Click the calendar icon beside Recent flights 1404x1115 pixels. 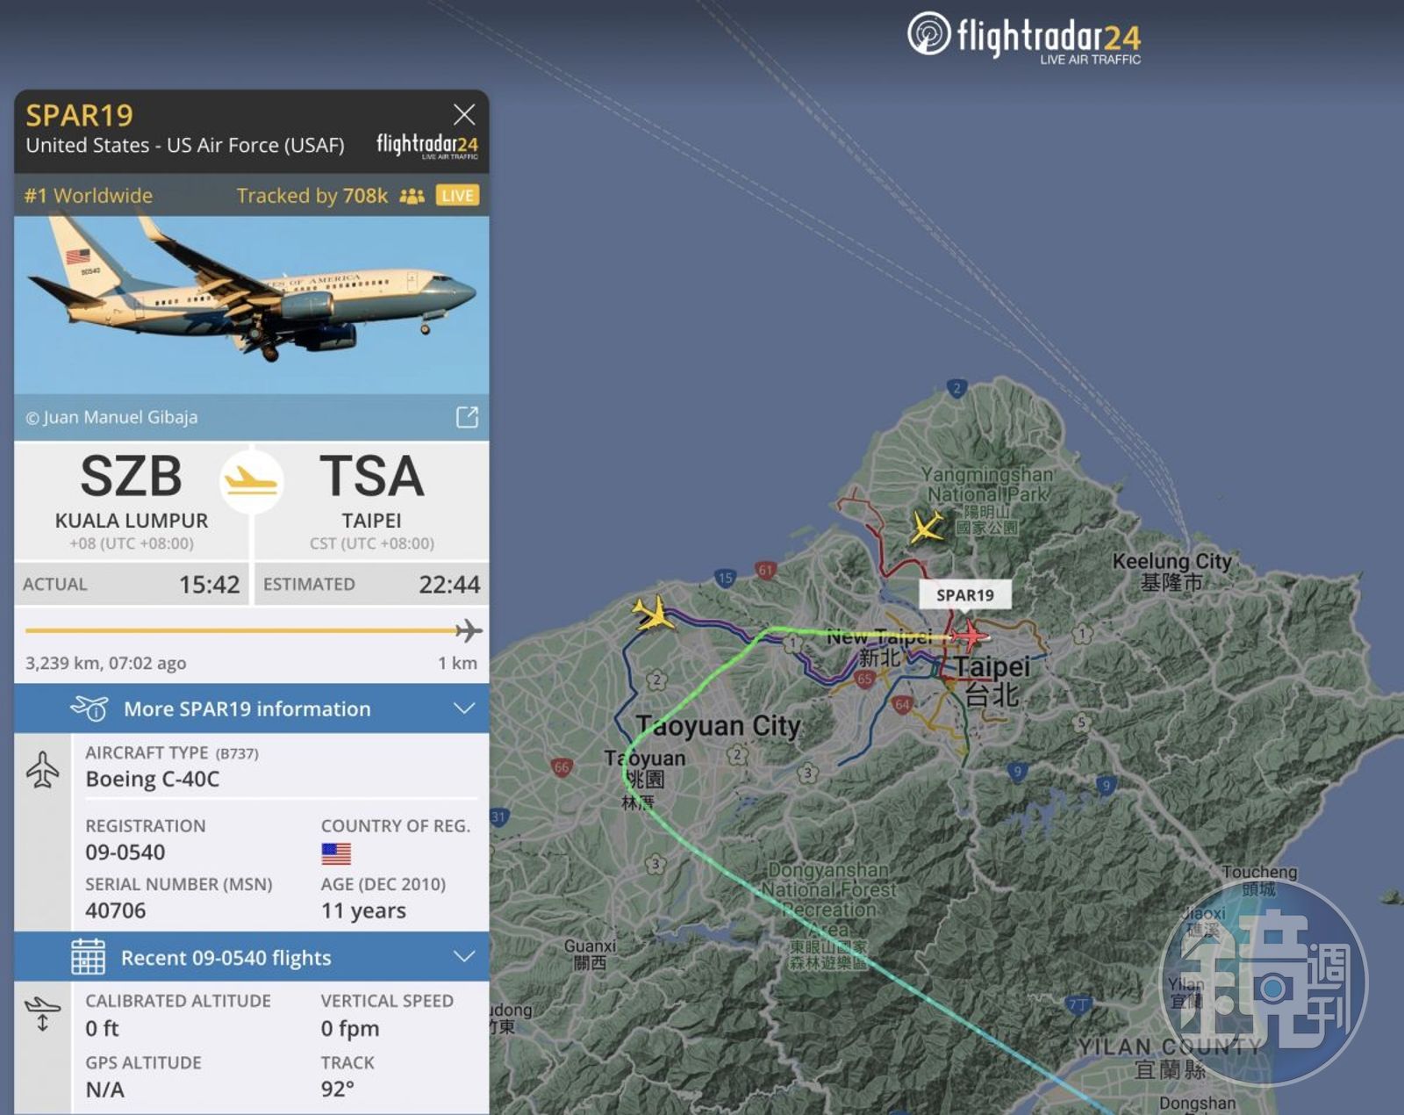coord(88,957)
